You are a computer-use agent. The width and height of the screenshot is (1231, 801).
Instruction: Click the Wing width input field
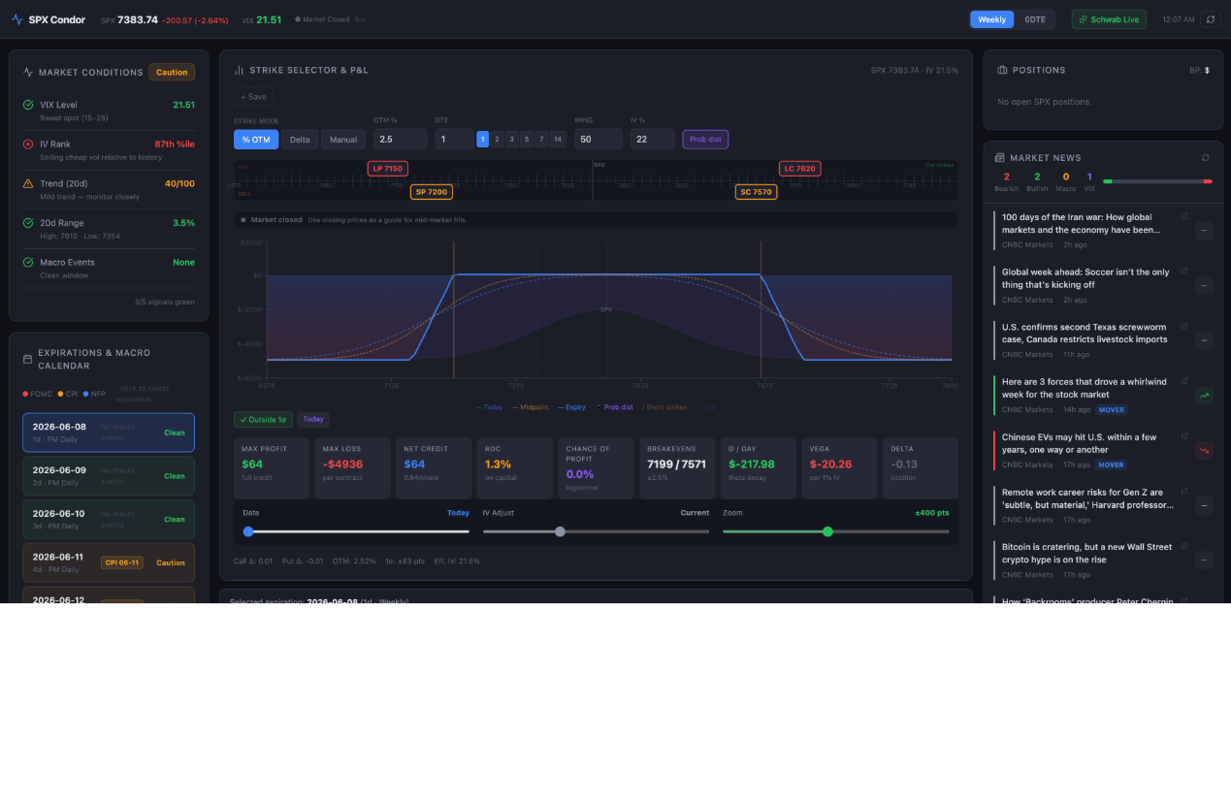[x=599, y=140]
